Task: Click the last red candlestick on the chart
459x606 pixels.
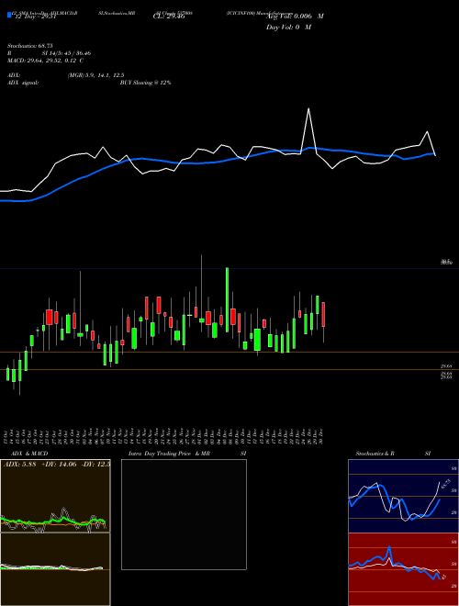Action: pyautogui.click(x=323, y=315)
